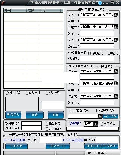Click the 导入代理 button
Viewport: 121px width, 155px height.
click(x=110, y=116)
